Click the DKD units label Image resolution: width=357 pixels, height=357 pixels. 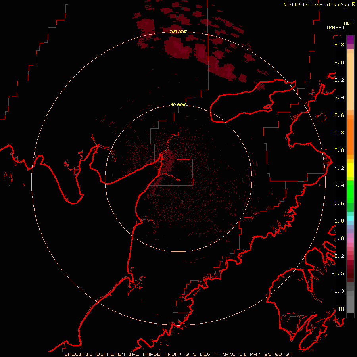pos(349,24)
